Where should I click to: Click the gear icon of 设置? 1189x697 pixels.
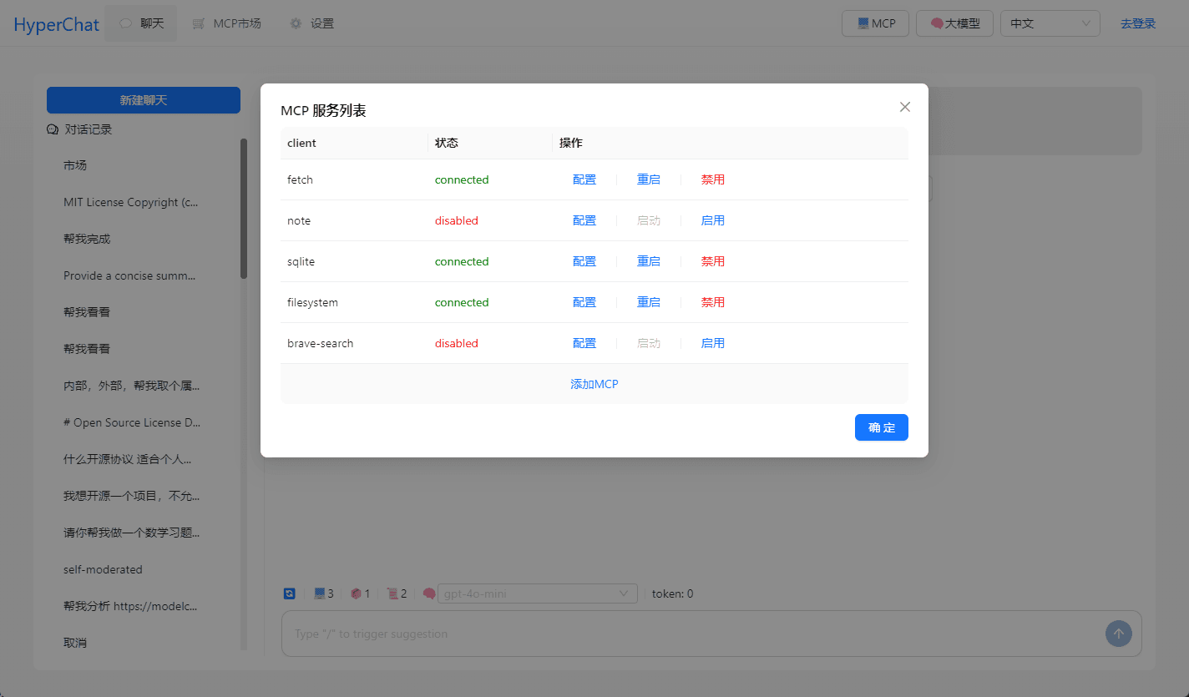coord(296,23)
